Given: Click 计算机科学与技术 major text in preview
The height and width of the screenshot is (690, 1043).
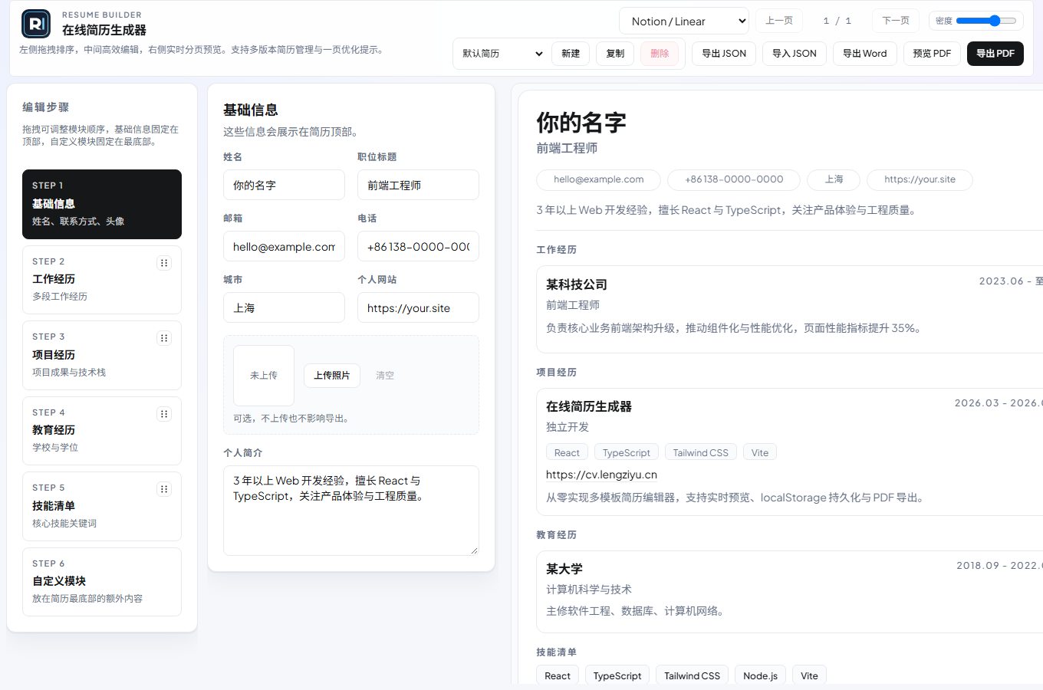Looking at the screenshot, I should (589, 590).
